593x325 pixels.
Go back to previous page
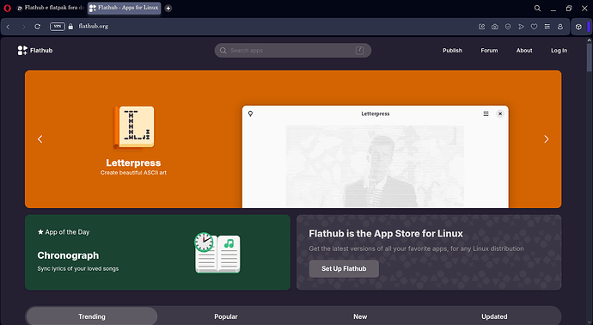point(8,27)
